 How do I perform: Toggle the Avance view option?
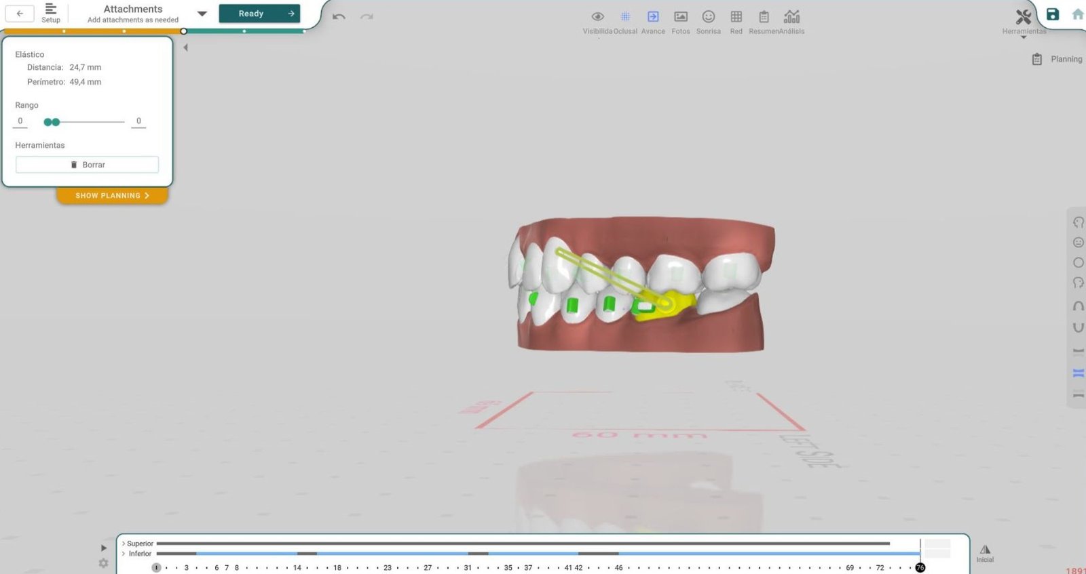tap(653, 17)
